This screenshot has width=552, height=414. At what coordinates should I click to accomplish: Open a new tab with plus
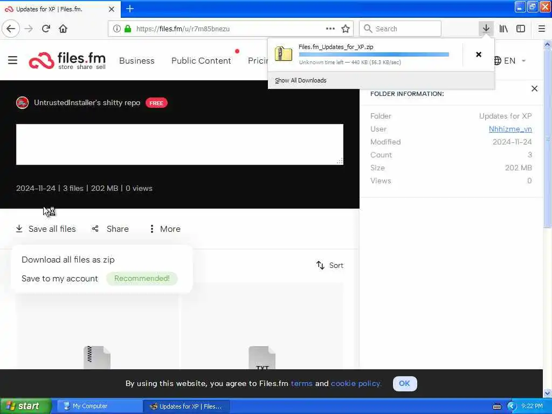pos(130,9)
